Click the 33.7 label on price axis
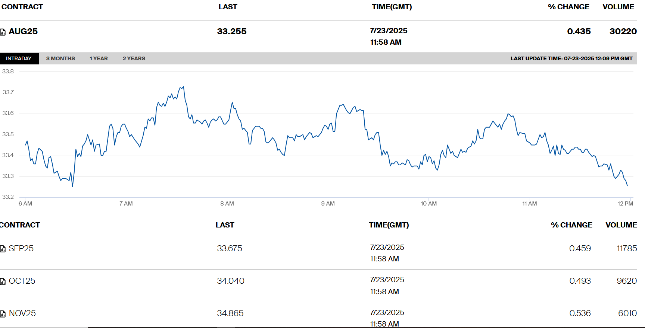The image size is (645, 328). click(x=8, y=92)
